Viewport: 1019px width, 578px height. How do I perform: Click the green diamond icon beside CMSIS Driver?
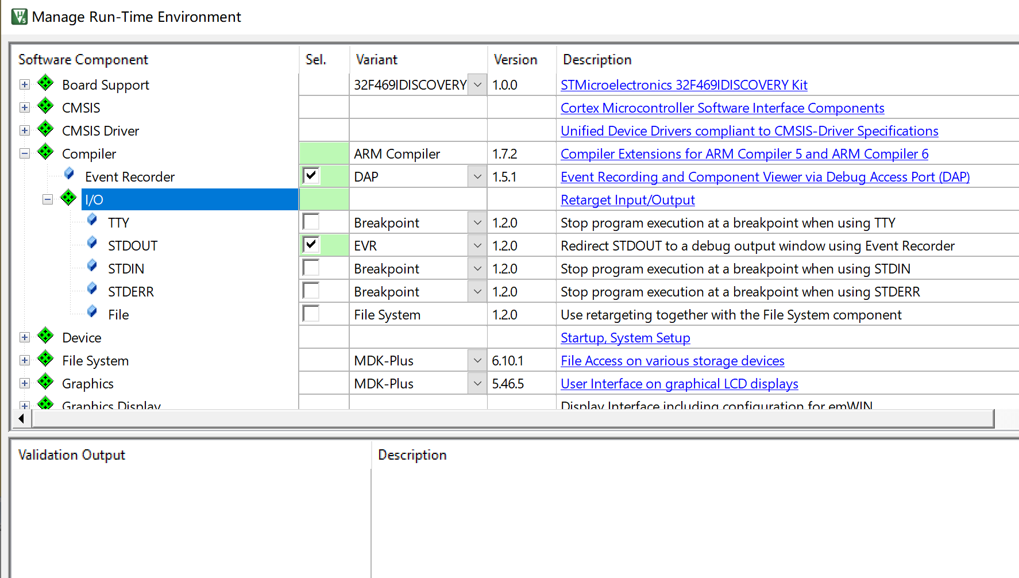click(45, 129)
